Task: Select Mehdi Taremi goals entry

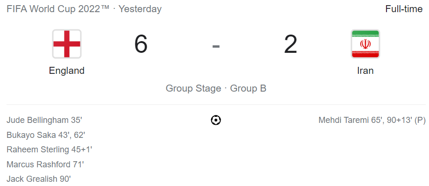Action: [372, 120]
